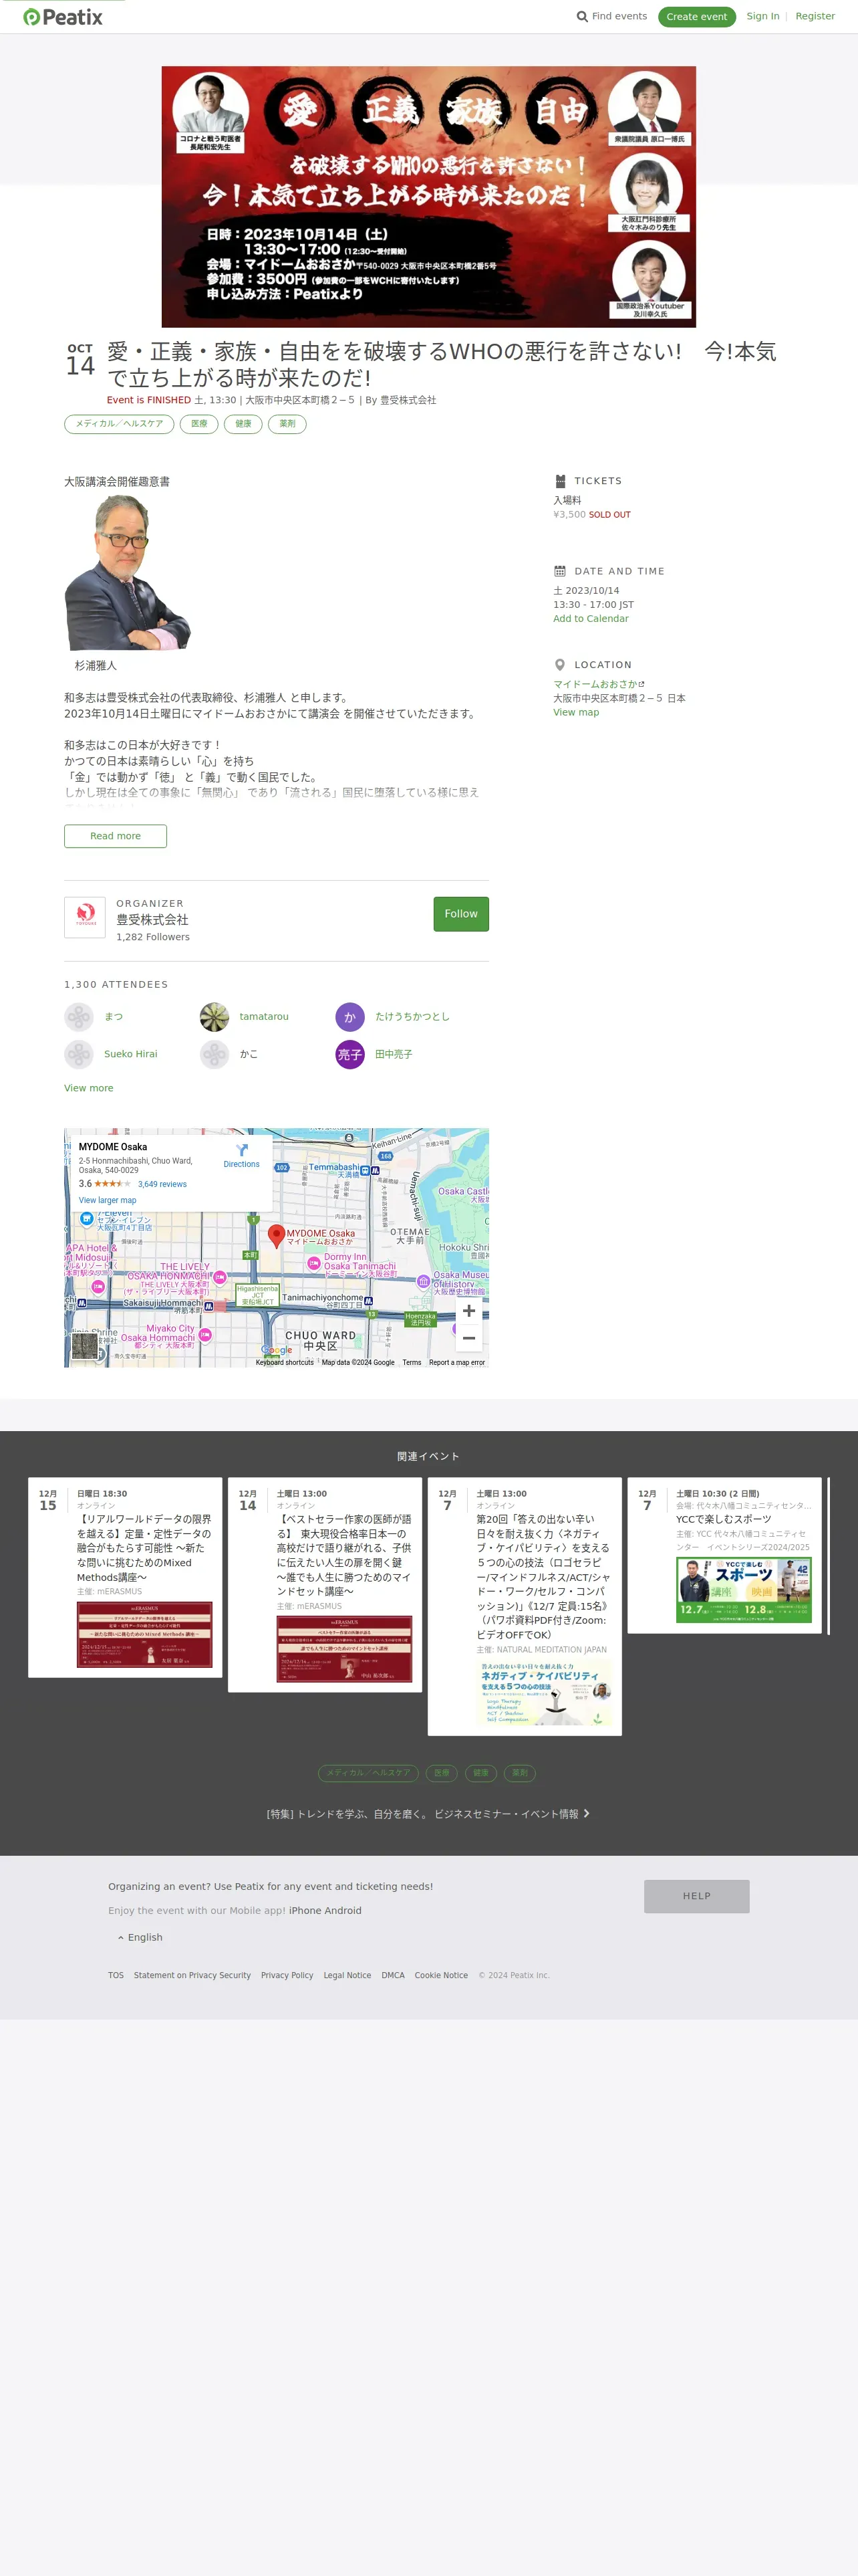Select the footer 薬剤 tag
The height and width of the screenshot is (2576, 858).
(519, 1773)
